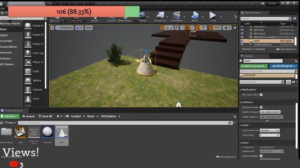This screenshot has width=300, height=168.
Task: Maximize or restore the viewport
Action: coord(235,28)
